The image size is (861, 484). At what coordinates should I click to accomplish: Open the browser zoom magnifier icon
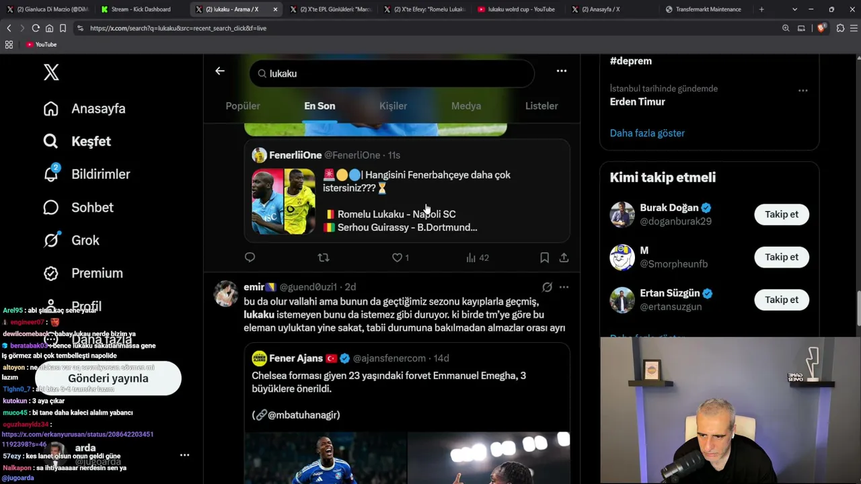pos(786,28)
